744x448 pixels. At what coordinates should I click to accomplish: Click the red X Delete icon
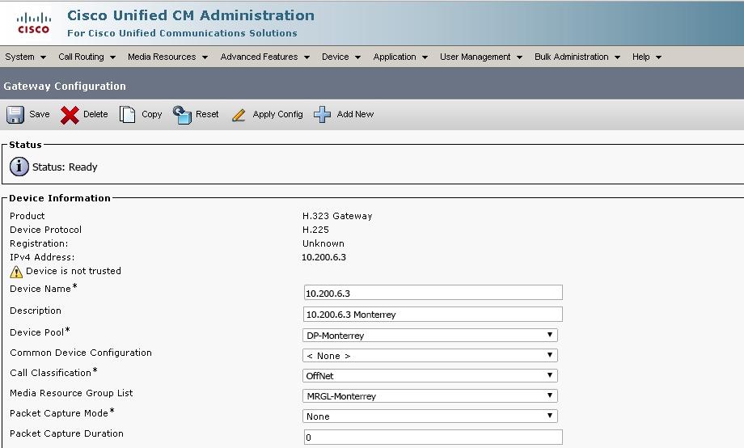click(x=70, y=115)
